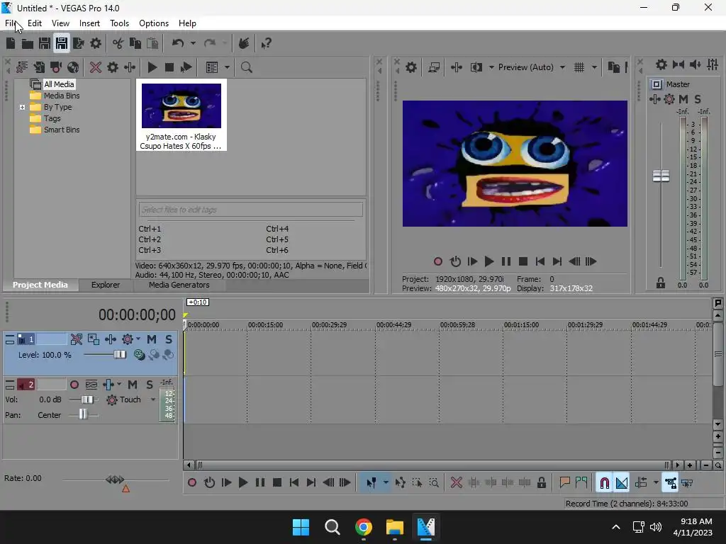Open the Views dropdown in Project Media
Image resolution: width=726 pixels, height=544 pixels.
tap(227, 67)
